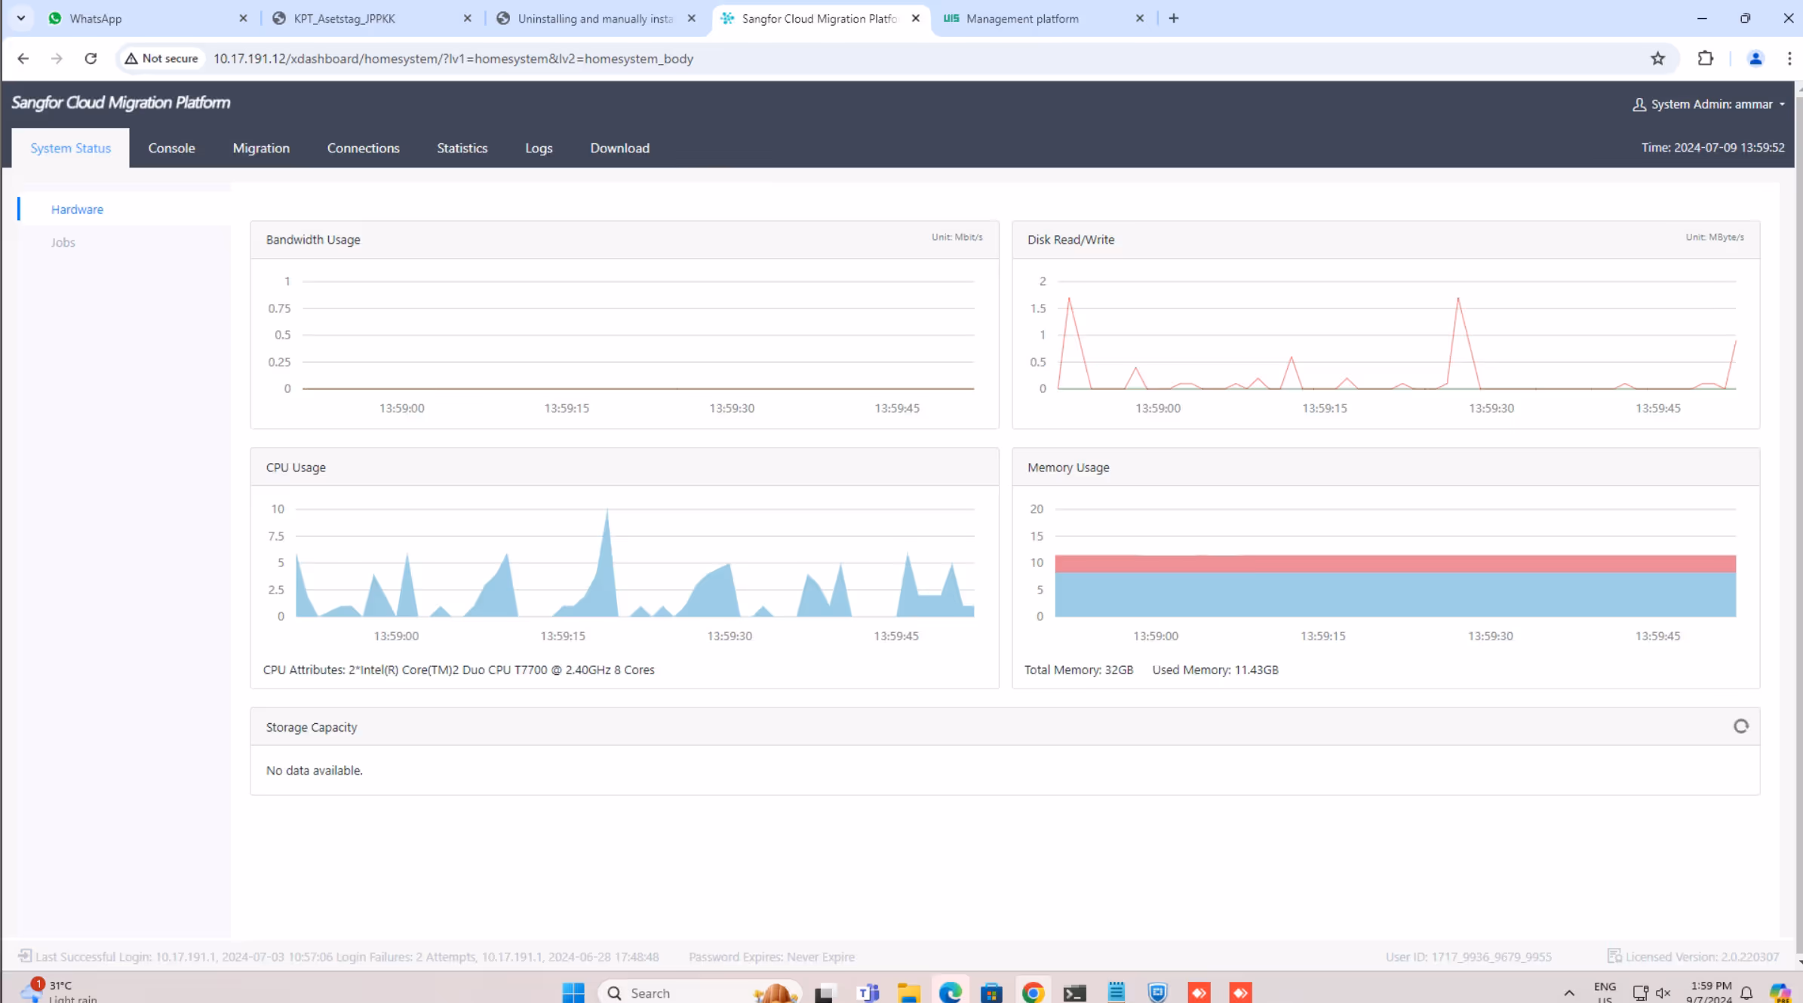Open the tab search chevron dropdown
This screenshot has width=1803, height=1003.
point(20,18)
